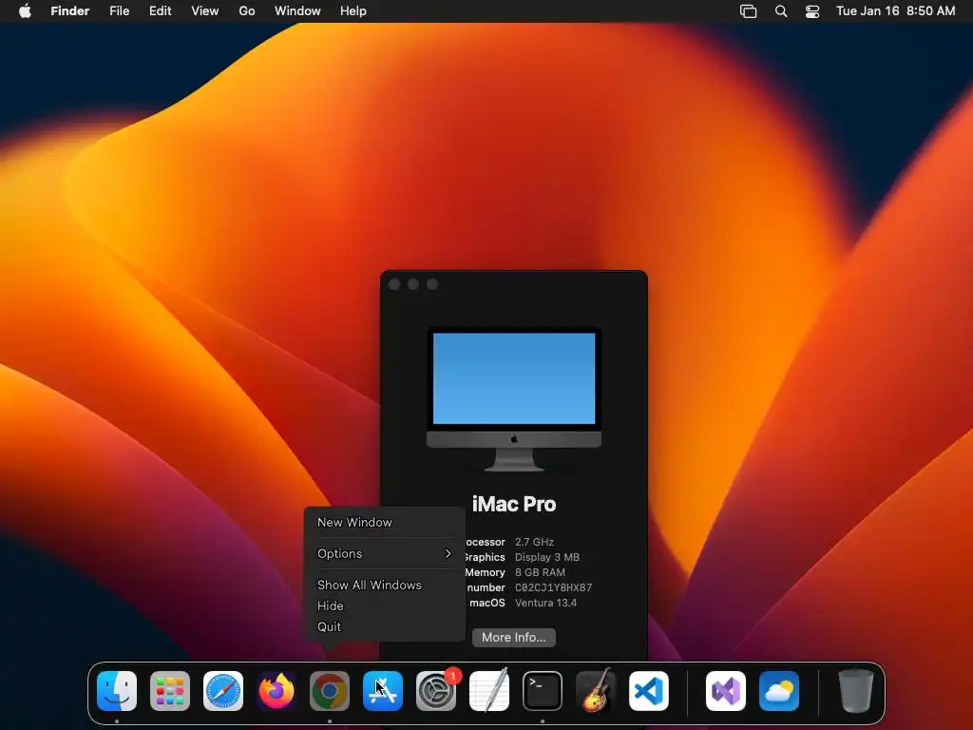
Task: Open the Trash in the Dock
Action: pos(856,691)
